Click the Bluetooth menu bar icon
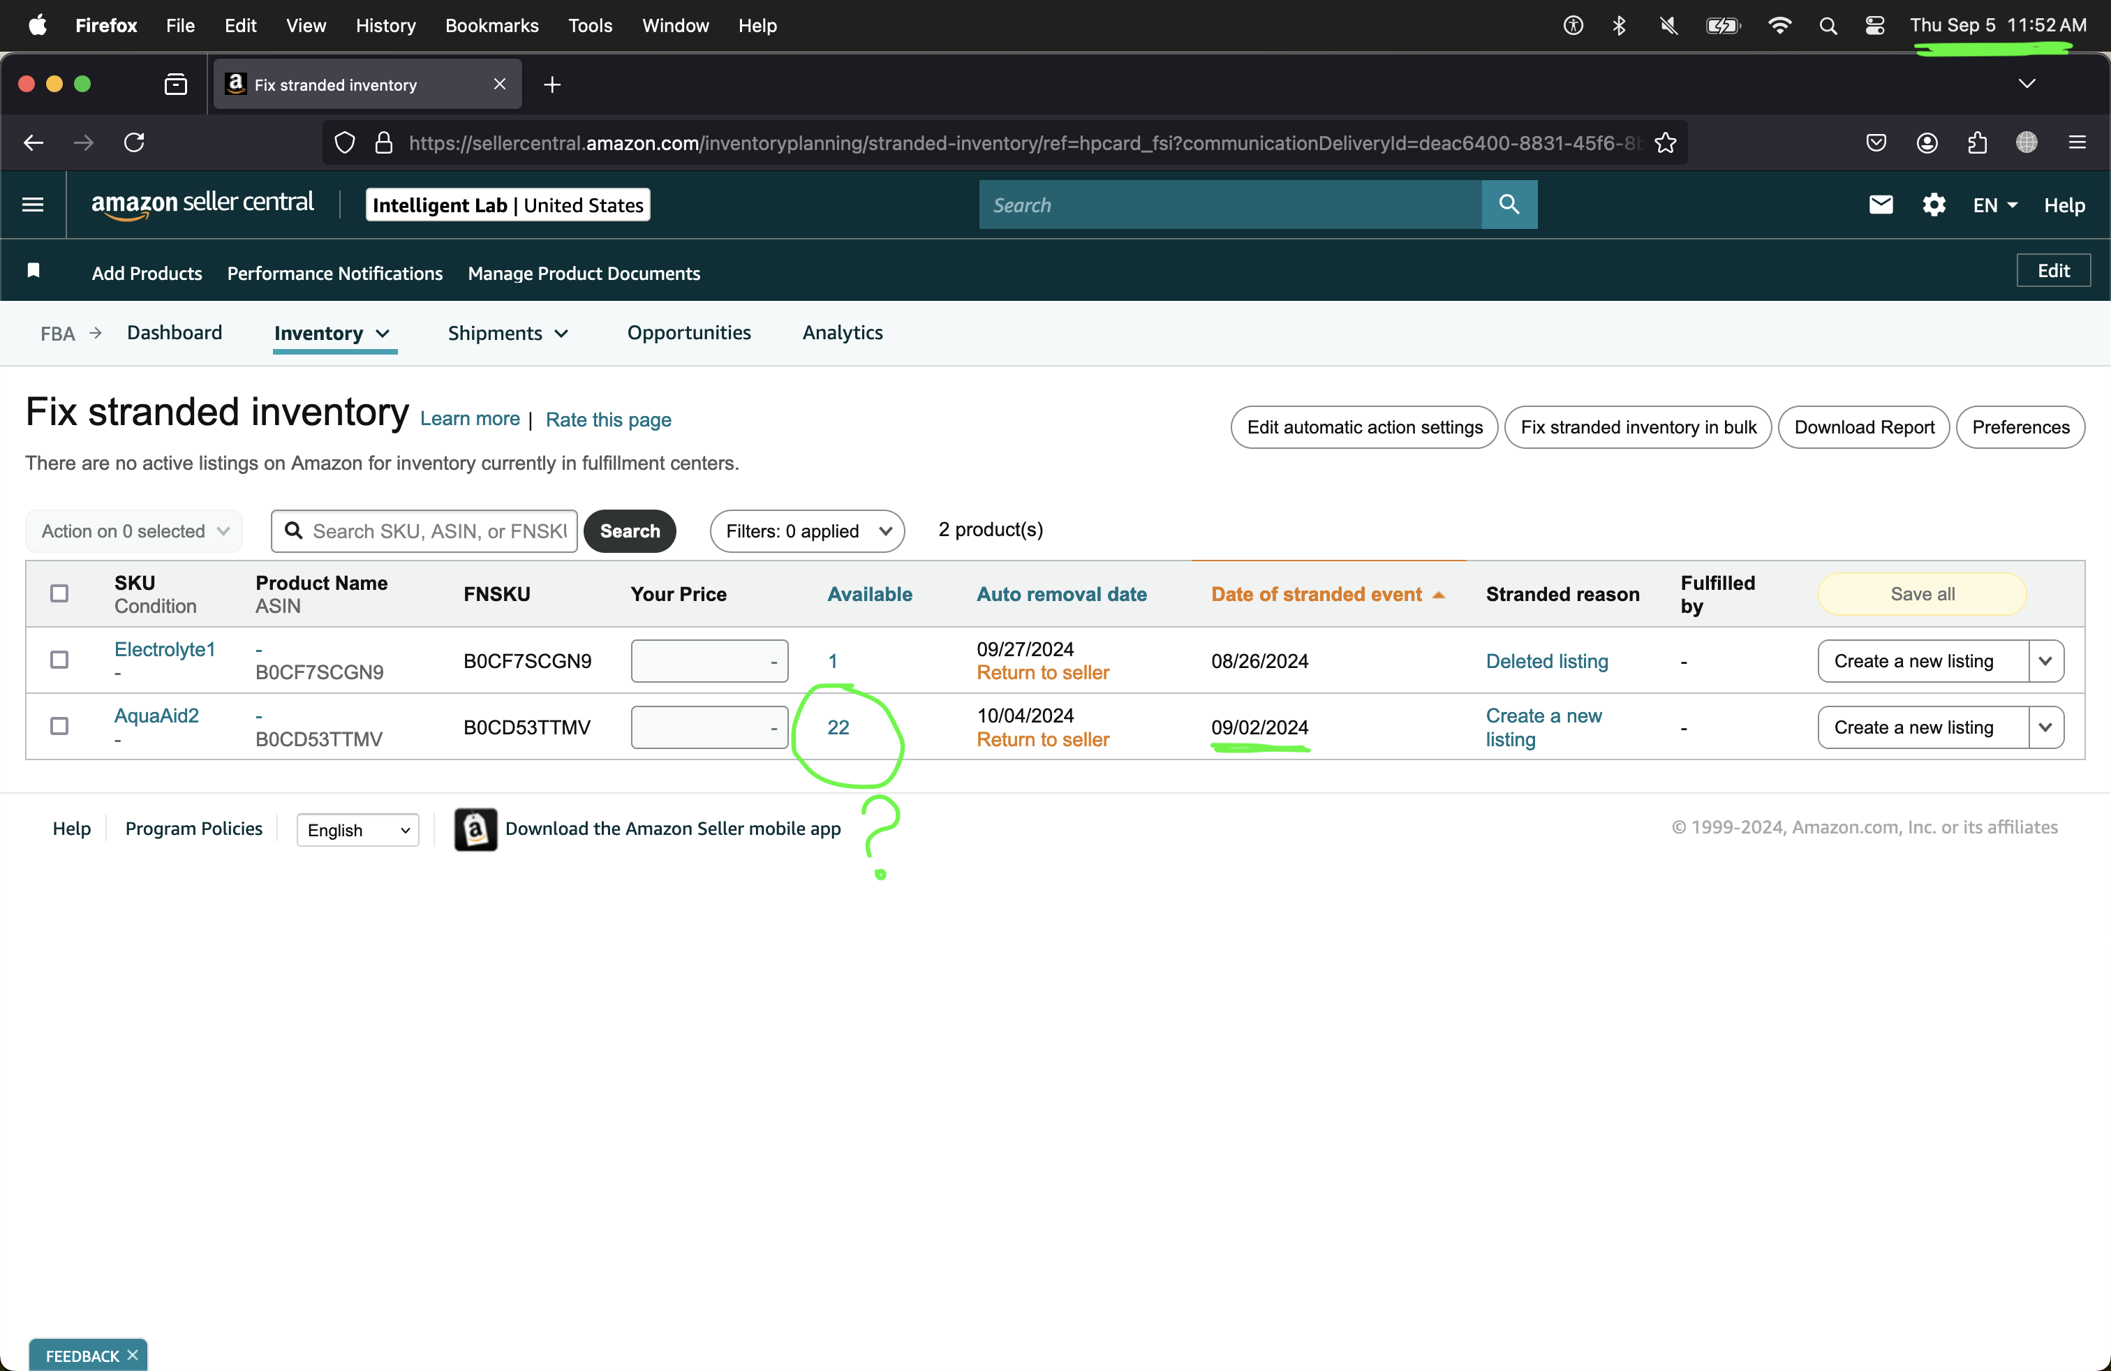The width and height of the screenshot is (2111, 1371). [1619, 26]
